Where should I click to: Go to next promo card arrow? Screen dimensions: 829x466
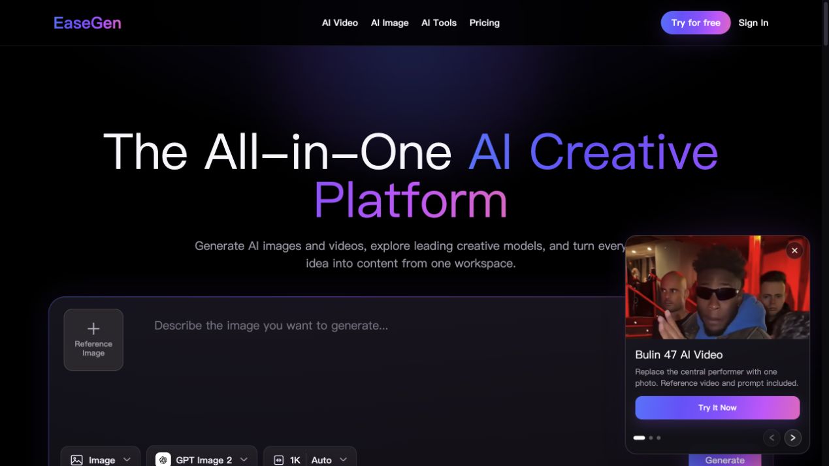(x=792, y=438)
